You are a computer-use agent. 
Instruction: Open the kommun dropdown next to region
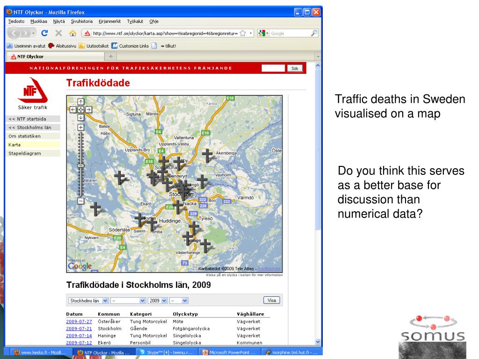coord(128,301)
